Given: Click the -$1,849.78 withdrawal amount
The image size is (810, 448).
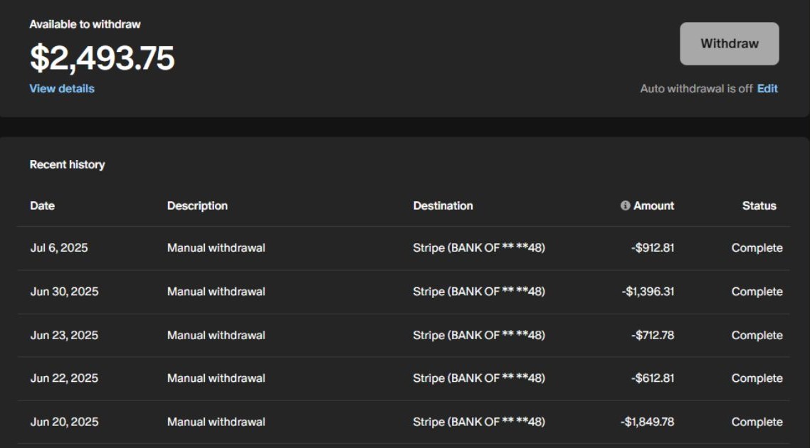Looking at the screenshot, I should point(647,422).
